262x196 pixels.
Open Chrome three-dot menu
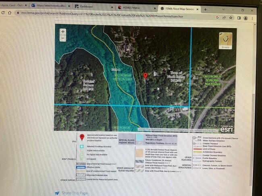pyautogui.click(x=252, y=18)
